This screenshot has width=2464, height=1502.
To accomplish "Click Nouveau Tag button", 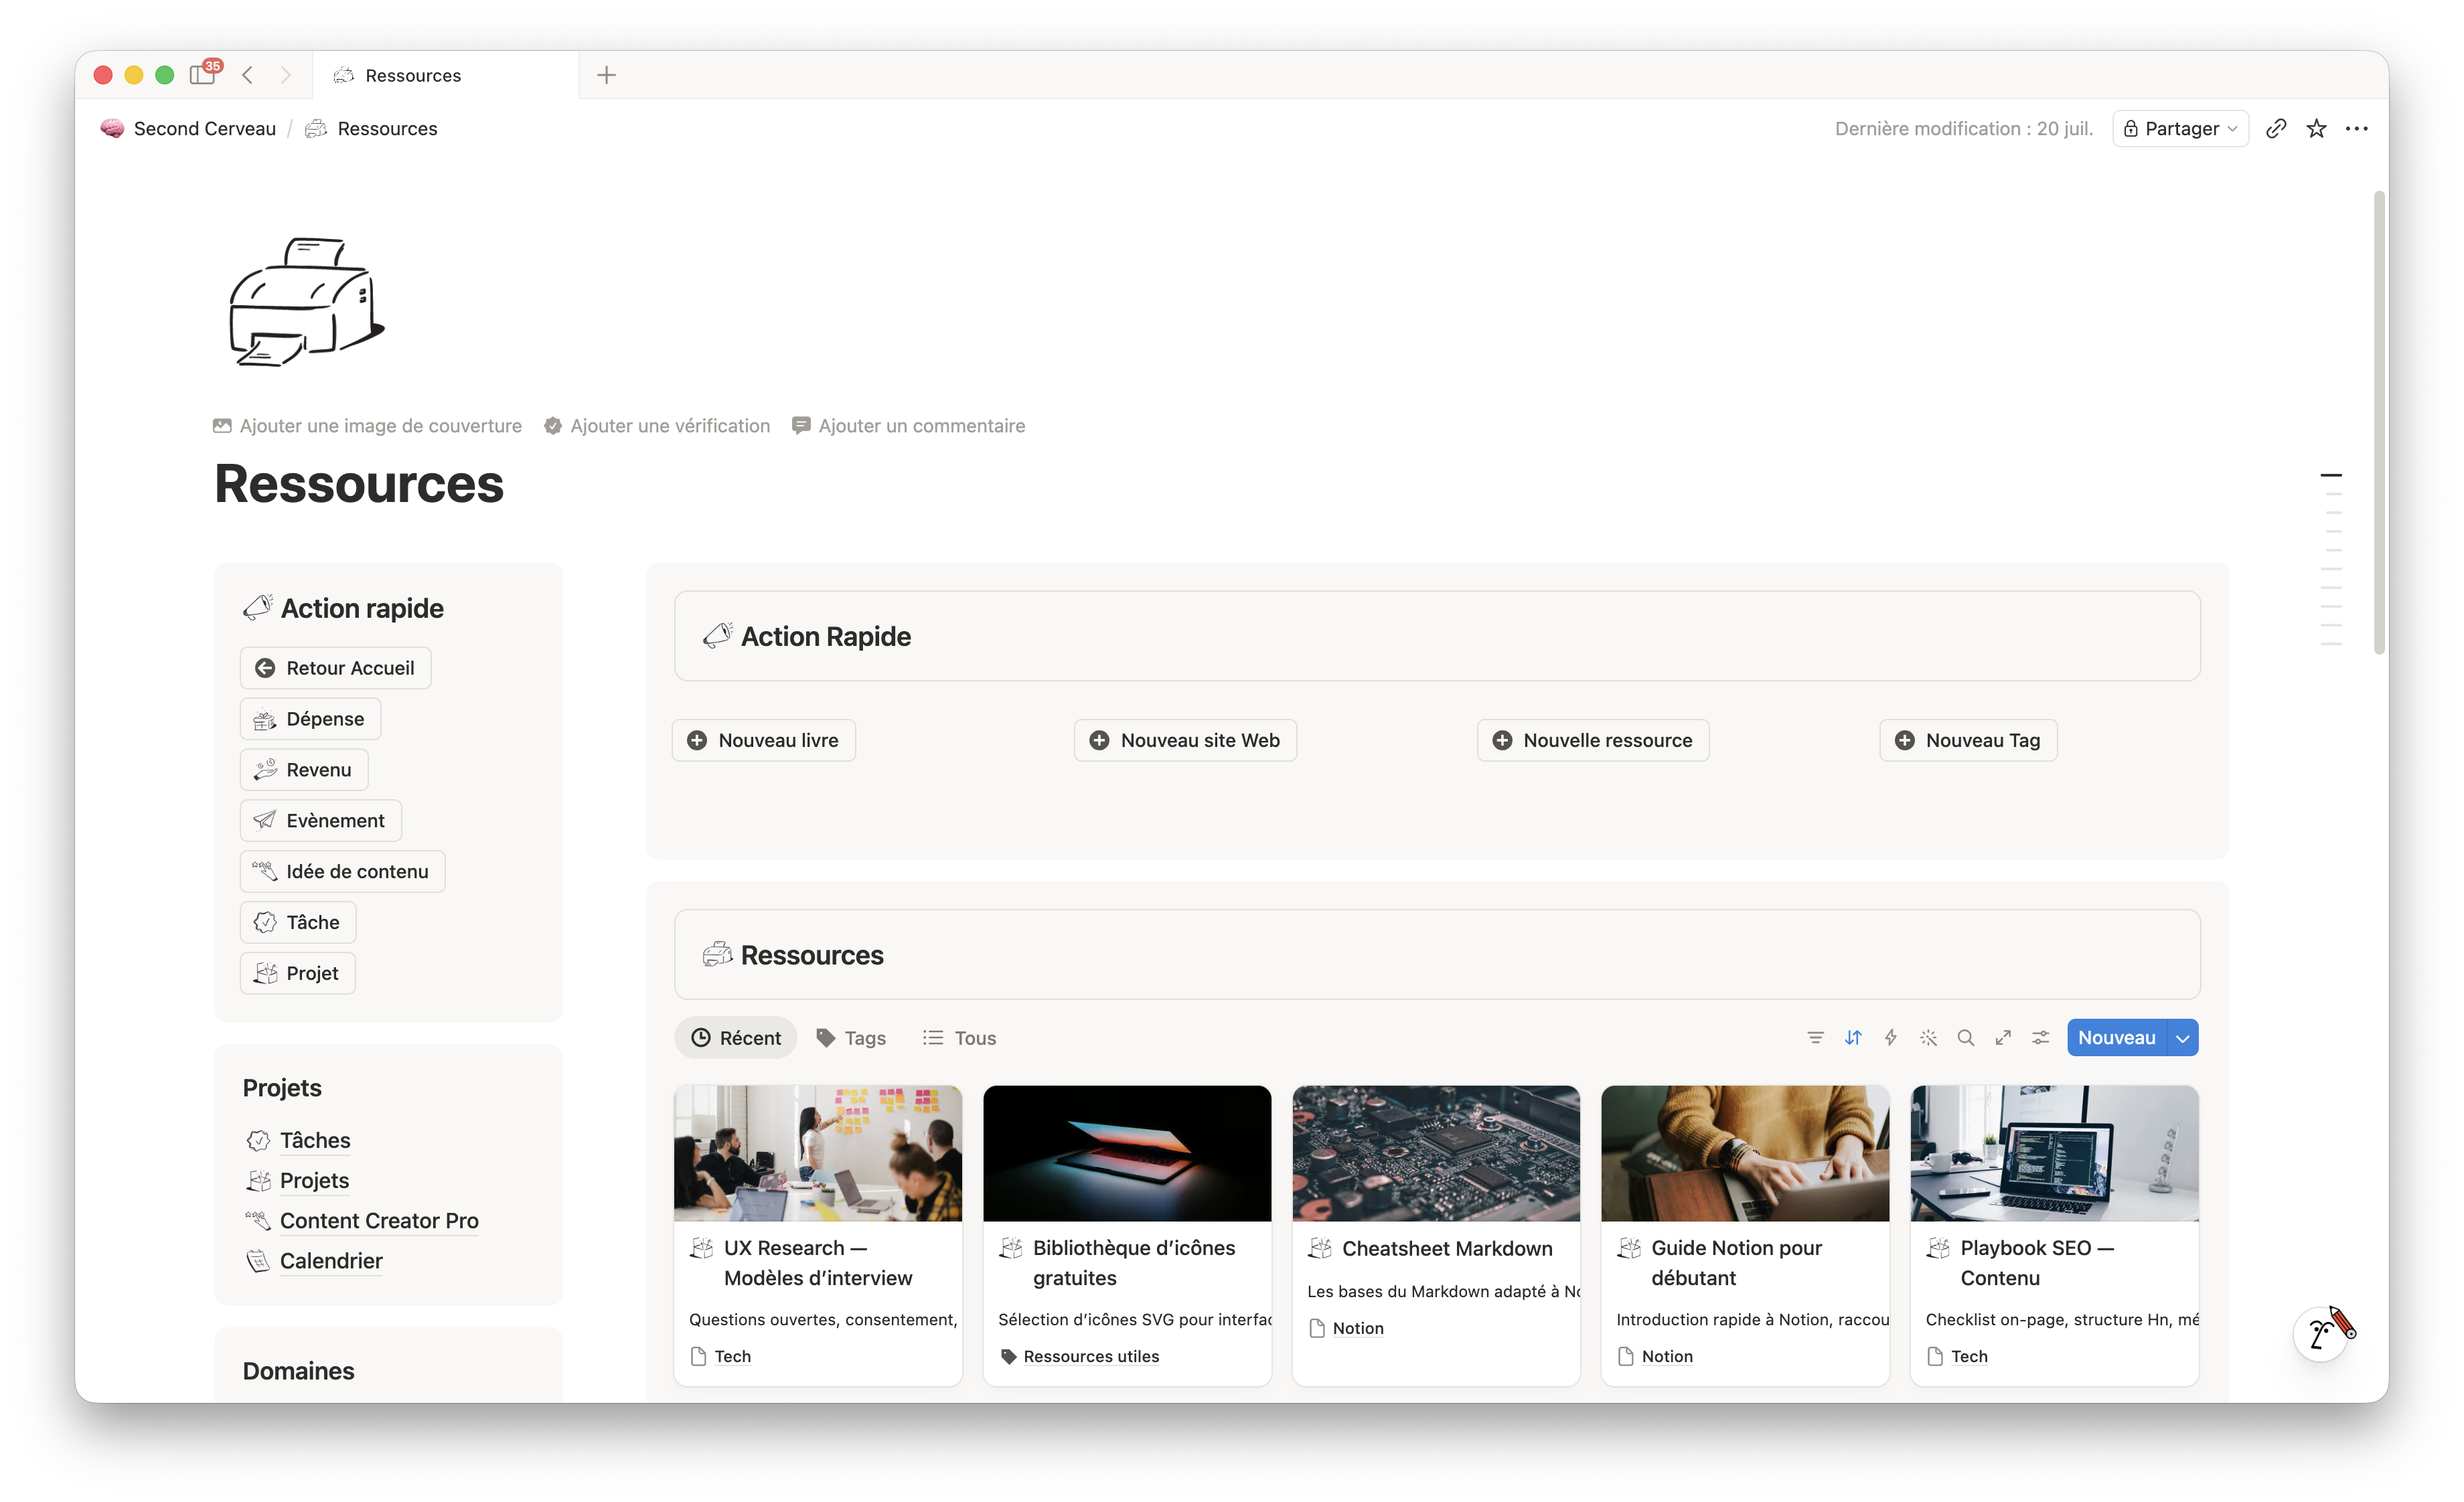I will (x=1968, y=740).
